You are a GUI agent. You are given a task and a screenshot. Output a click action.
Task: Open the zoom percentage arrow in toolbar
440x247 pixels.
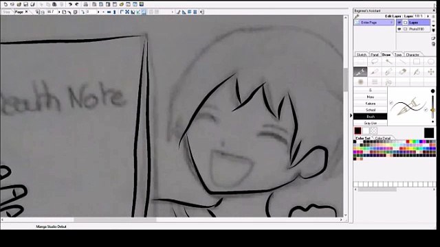pos(59,12)
